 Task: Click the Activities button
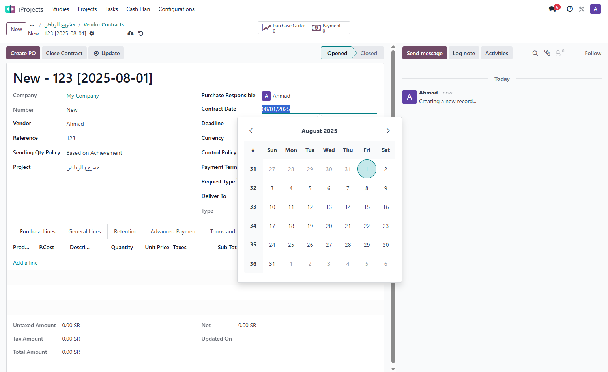497,53
